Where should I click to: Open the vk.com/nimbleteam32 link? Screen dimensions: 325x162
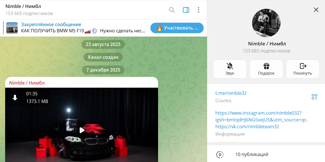coord(247,127)
